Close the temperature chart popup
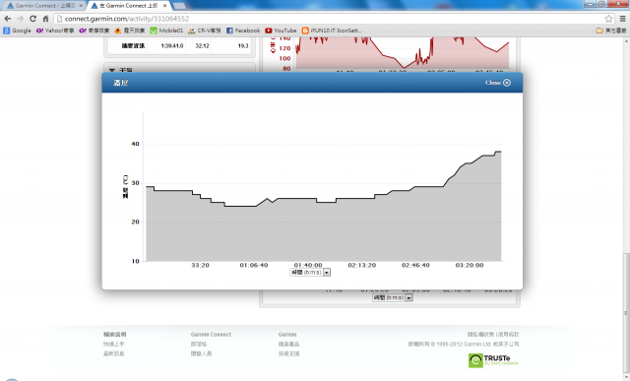 (497, 83)
